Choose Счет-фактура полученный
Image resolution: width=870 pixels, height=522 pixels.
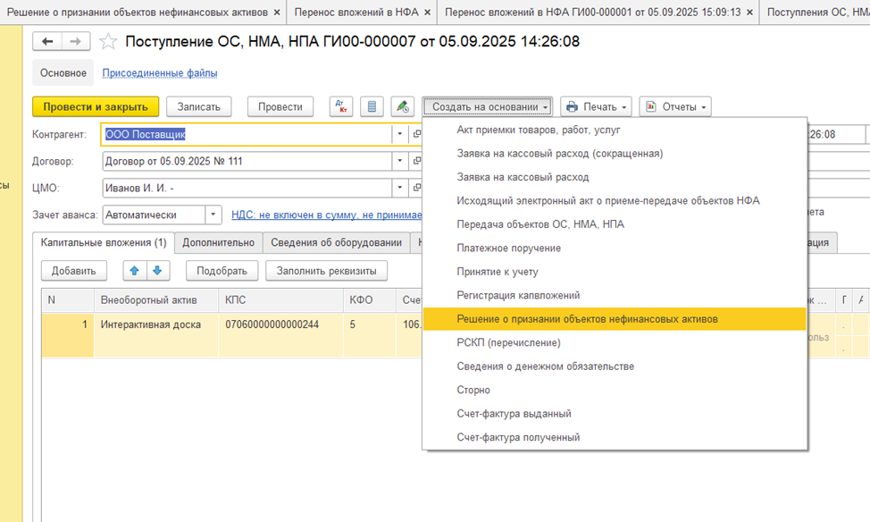point(615,437)
